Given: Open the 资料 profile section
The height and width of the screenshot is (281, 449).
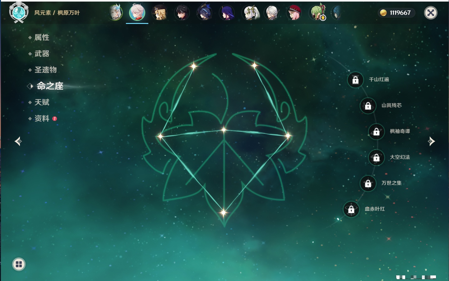Looking at the screenshot, I should (x=42, y=118).
